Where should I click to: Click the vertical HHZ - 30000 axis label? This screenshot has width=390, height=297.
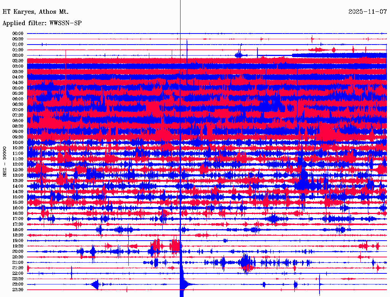click(5, 162)
